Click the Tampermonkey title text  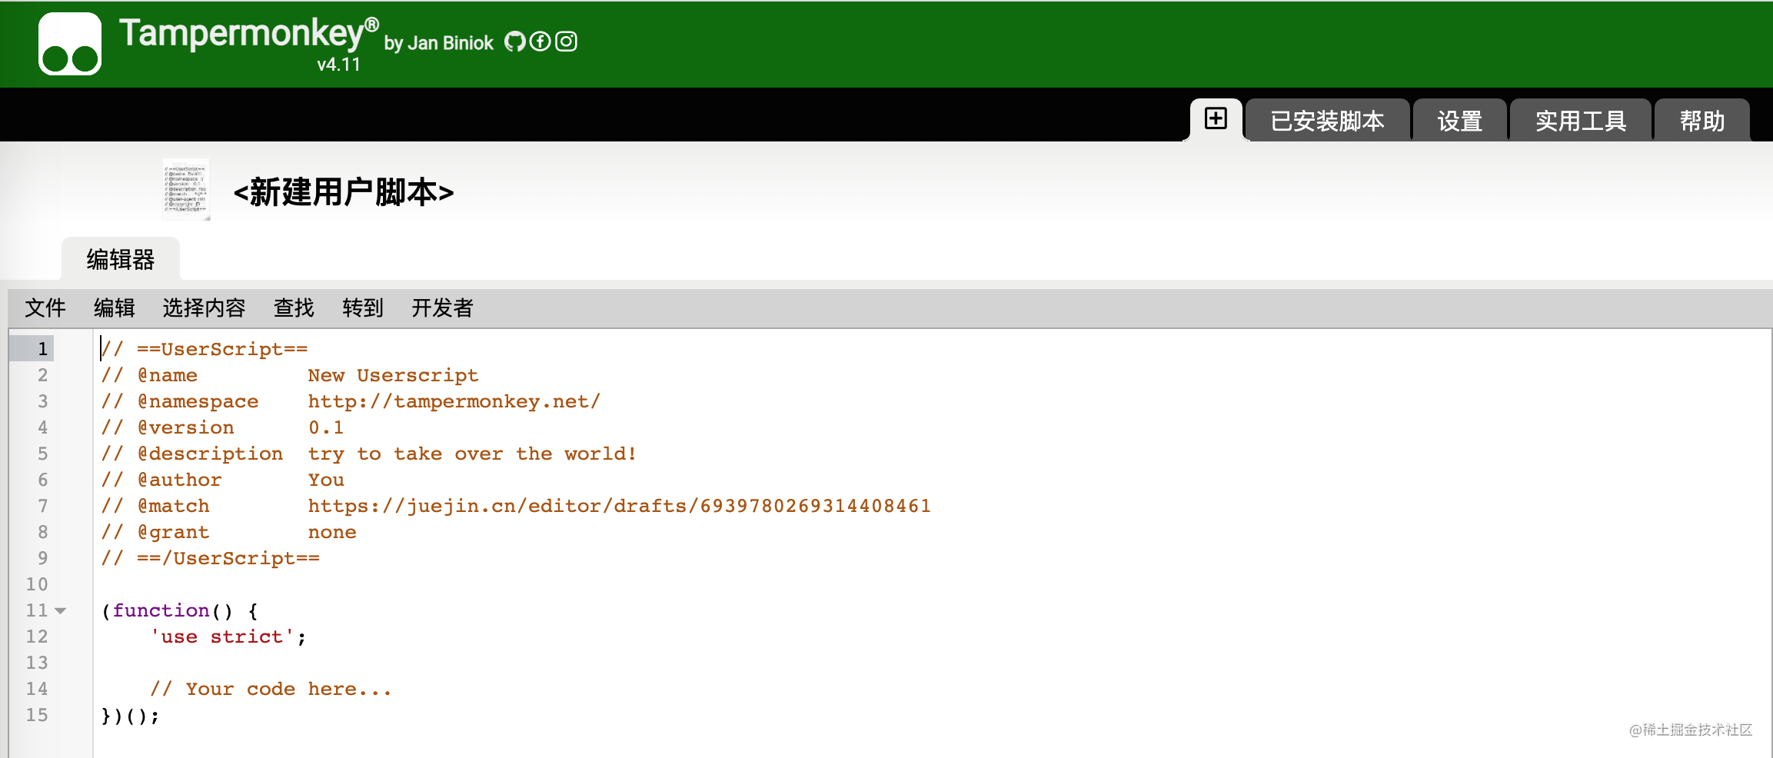(x=249, y=34)
